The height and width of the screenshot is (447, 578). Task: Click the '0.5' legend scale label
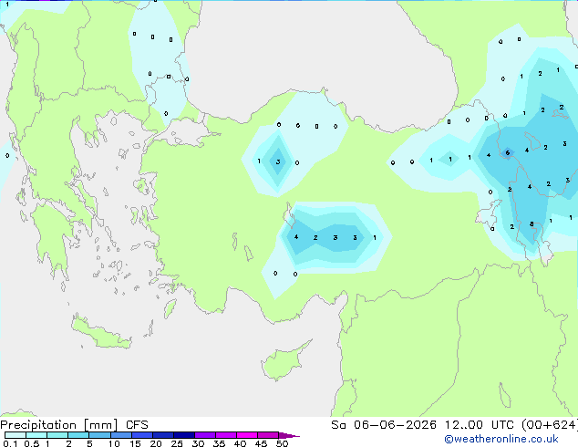tap(32, 443)
